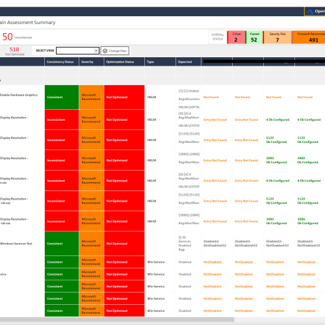Click the Severity column header
The image size is (325, 325).
92,62
